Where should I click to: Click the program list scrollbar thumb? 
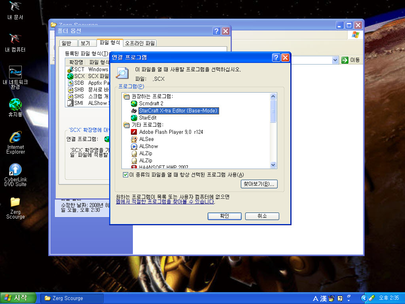pyautogui.click(x=273, y=111)
